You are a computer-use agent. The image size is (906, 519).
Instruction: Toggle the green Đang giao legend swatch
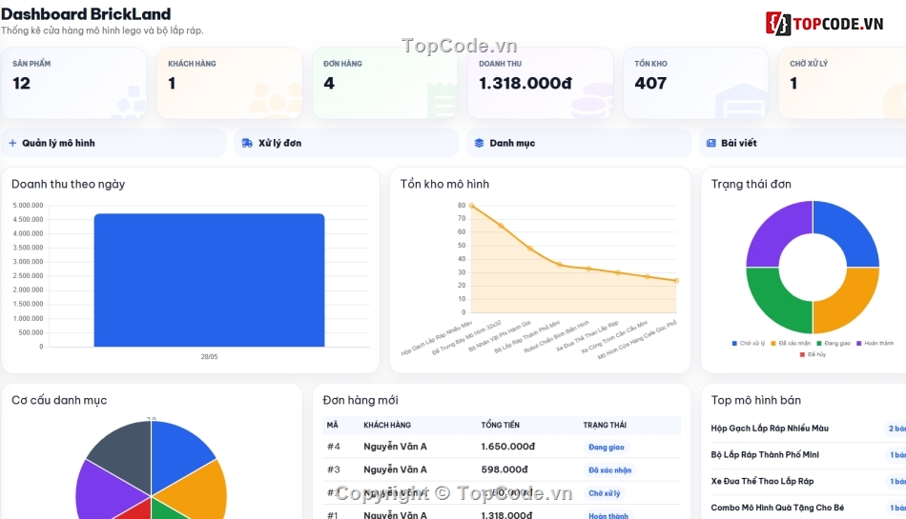pos(819,343)
